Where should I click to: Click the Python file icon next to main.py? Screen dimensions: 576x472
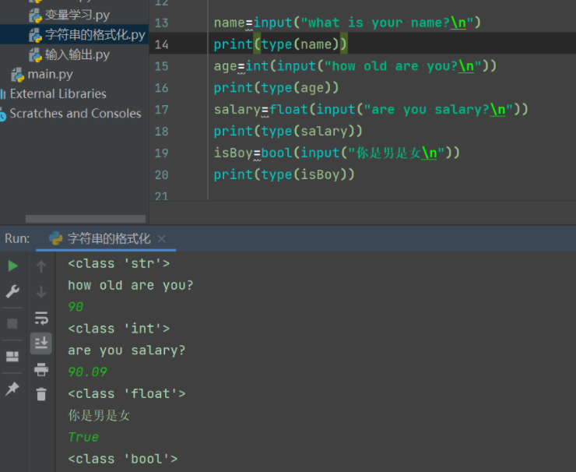click(17, 75)
